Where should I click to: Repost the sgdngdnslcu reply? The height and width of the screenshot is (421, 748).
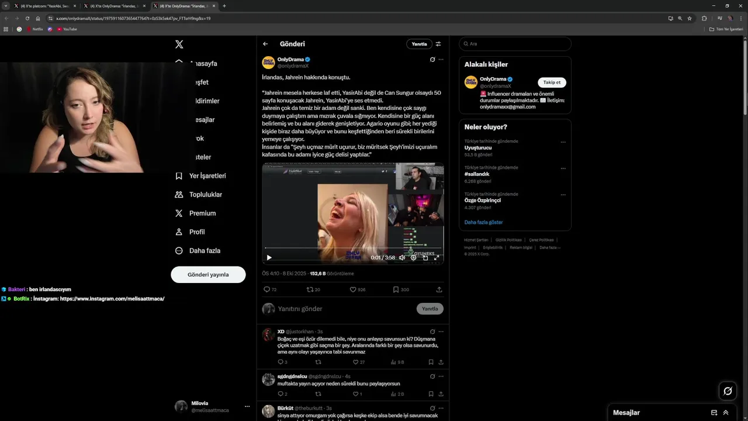pyautogui.click(x=318, y=394)
